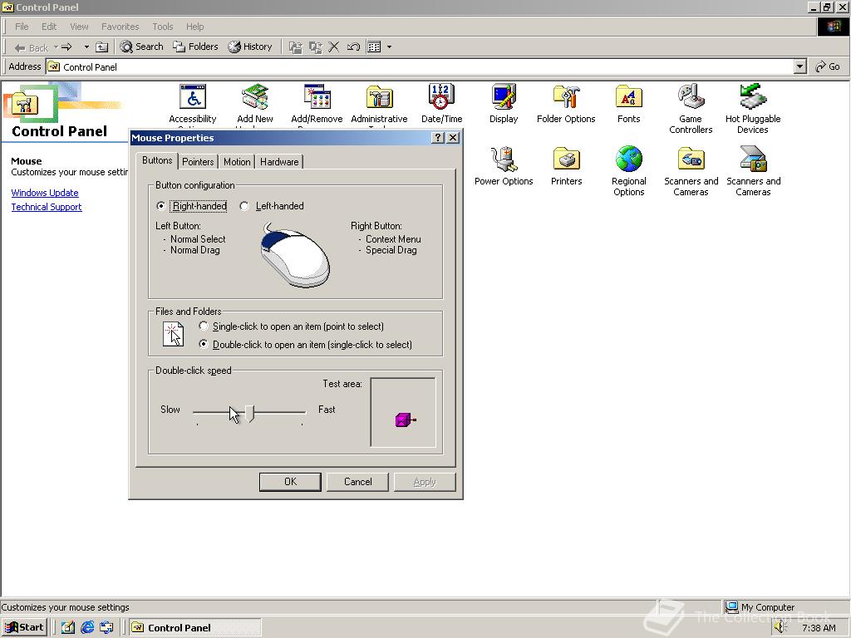The height and width of the screenshot is (638, 851).
Task: Switch to the Motion tab
Action: 237,162
